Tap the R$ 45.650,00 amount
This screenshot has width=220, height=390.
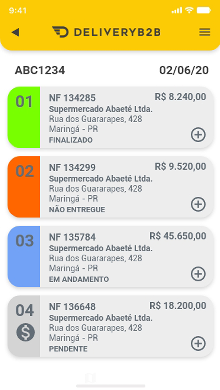(178, 236)
